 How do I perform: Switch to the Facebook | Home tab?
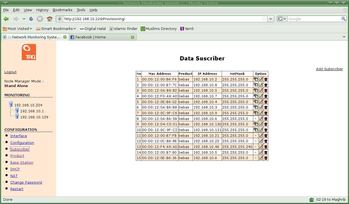pos(91,37)
